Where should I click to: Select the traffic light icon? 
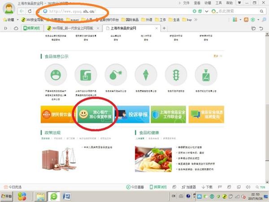[x=176, y=75]
